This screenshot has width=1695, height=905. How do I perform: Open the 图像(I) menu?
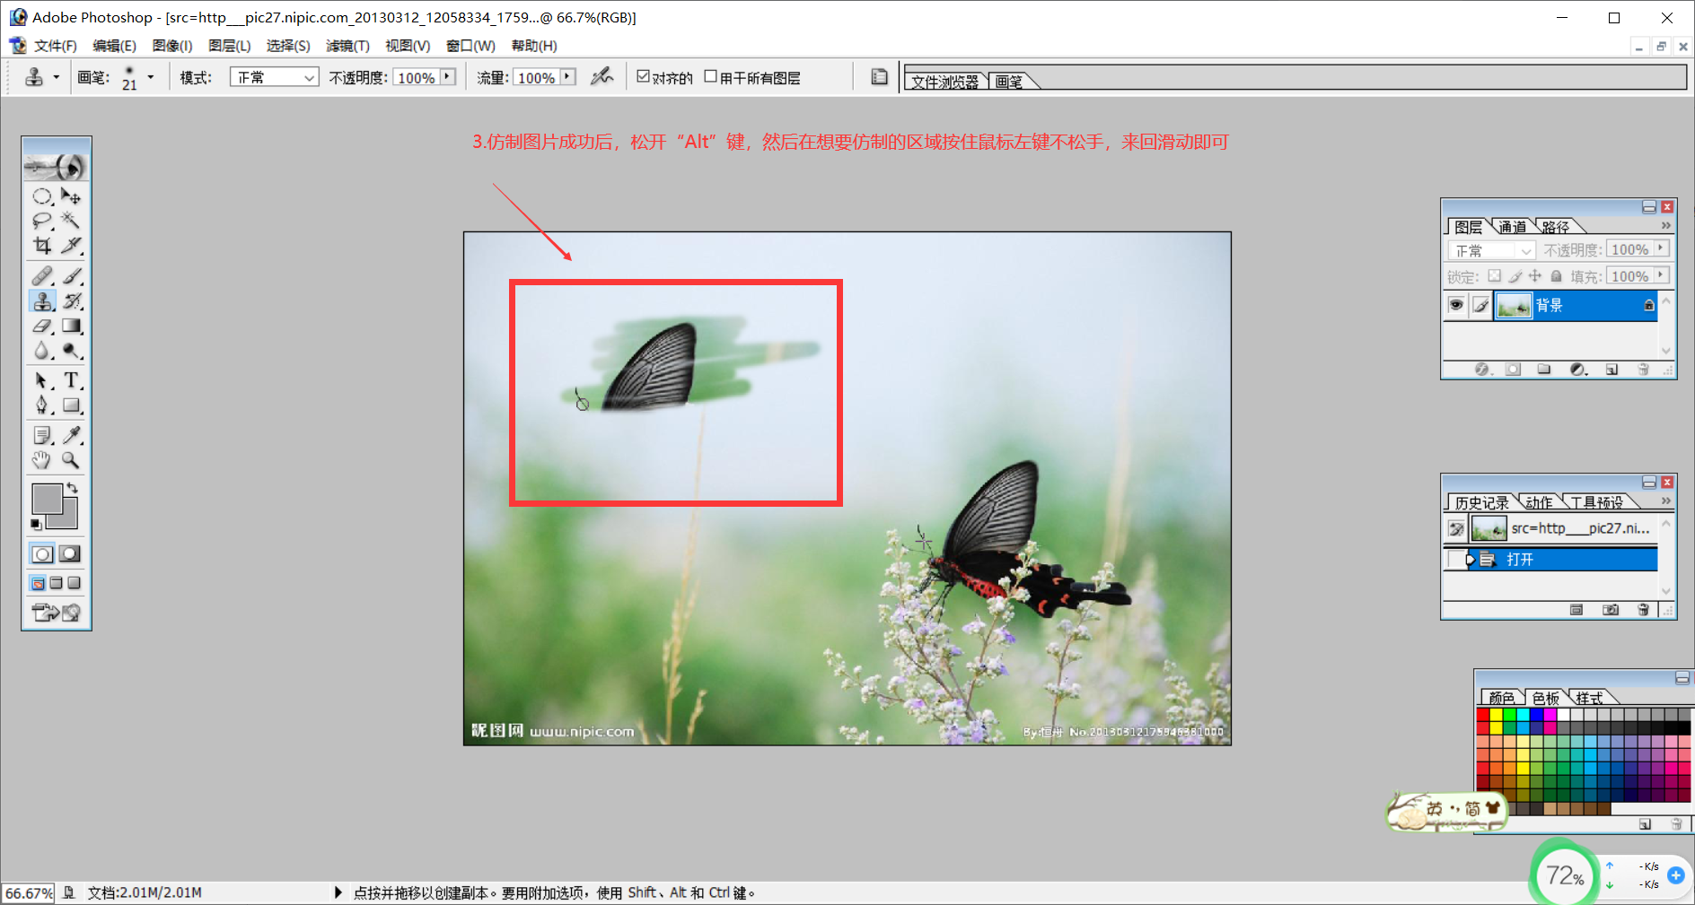tap(172, 46)
